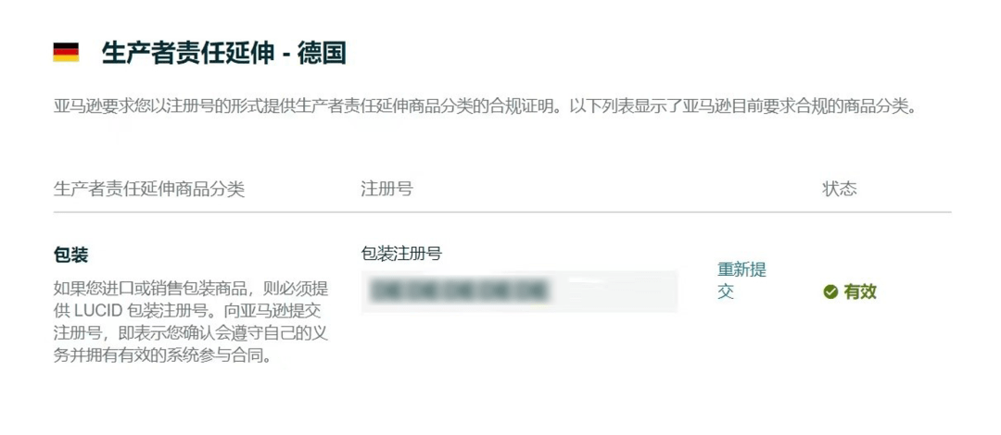This screenshot has height=435, width=1001.
Task: Click the 包装注册号 field label
Action: (401, 254)
